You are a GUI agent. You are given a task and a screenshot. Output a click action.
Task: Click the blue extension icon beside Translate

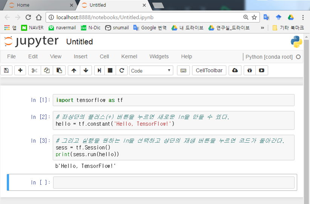pos(279,17)
